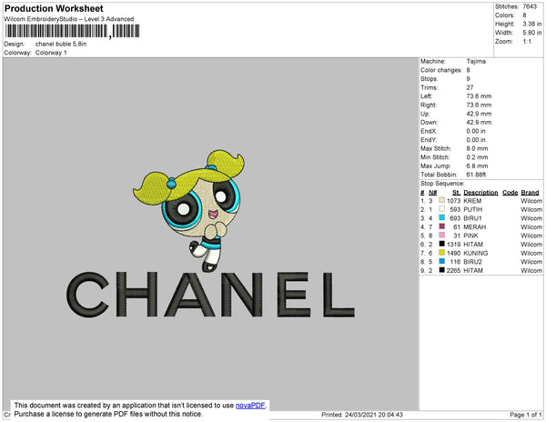This screenshot has width=546, height=422.
Task: Click the black swatch in row 6
Action: (442, 244)
